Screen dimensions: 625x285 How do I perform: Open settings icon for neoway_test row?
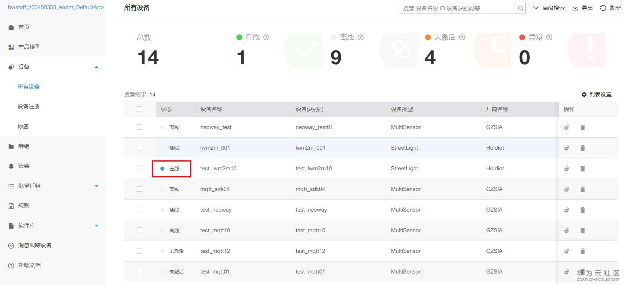point(567,127)
